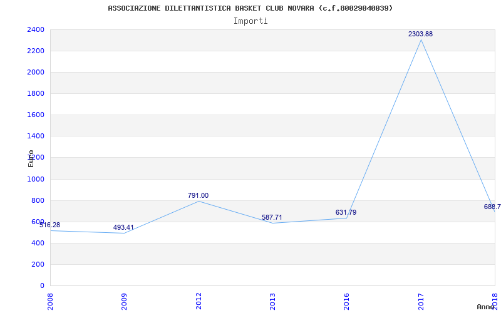Click the 587.71 value label
The width and height of the screenshot is (501, 313).
(x=272, y=217)
